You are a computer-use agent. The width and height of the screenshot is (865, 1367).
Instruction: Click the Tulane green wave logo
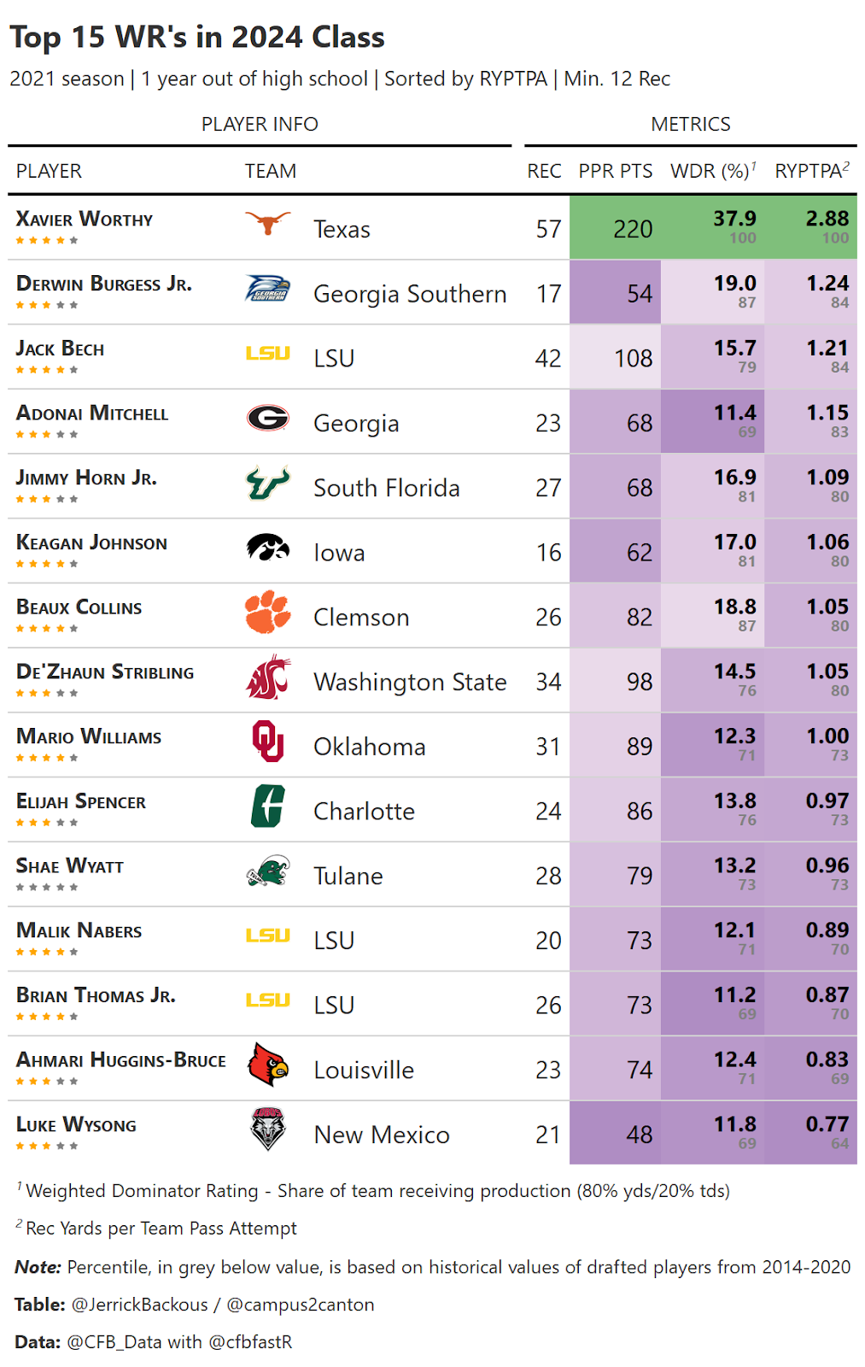click(x=267, y=871)
